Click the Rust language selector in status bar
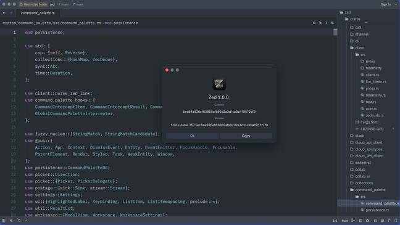 (344, 221)
